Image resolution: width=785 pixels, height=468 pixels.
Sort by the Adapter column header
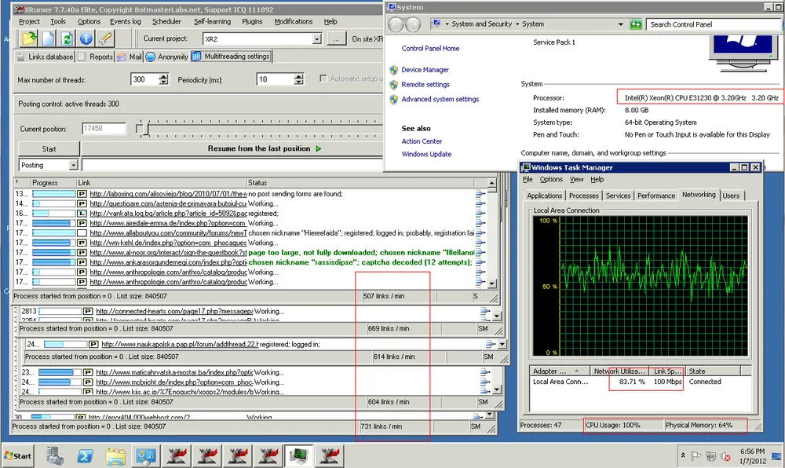point(559,371)
